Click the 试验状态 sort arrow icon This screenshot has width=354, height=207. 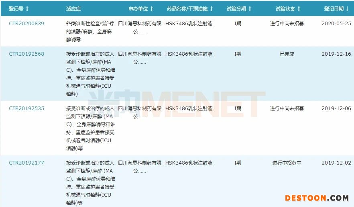[299, 8]
